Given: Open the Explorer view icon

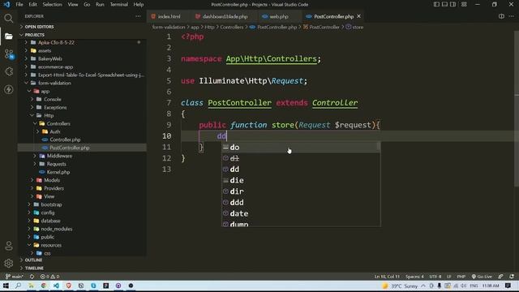Looking at the screenshot, I should click(x=9, y=36).
